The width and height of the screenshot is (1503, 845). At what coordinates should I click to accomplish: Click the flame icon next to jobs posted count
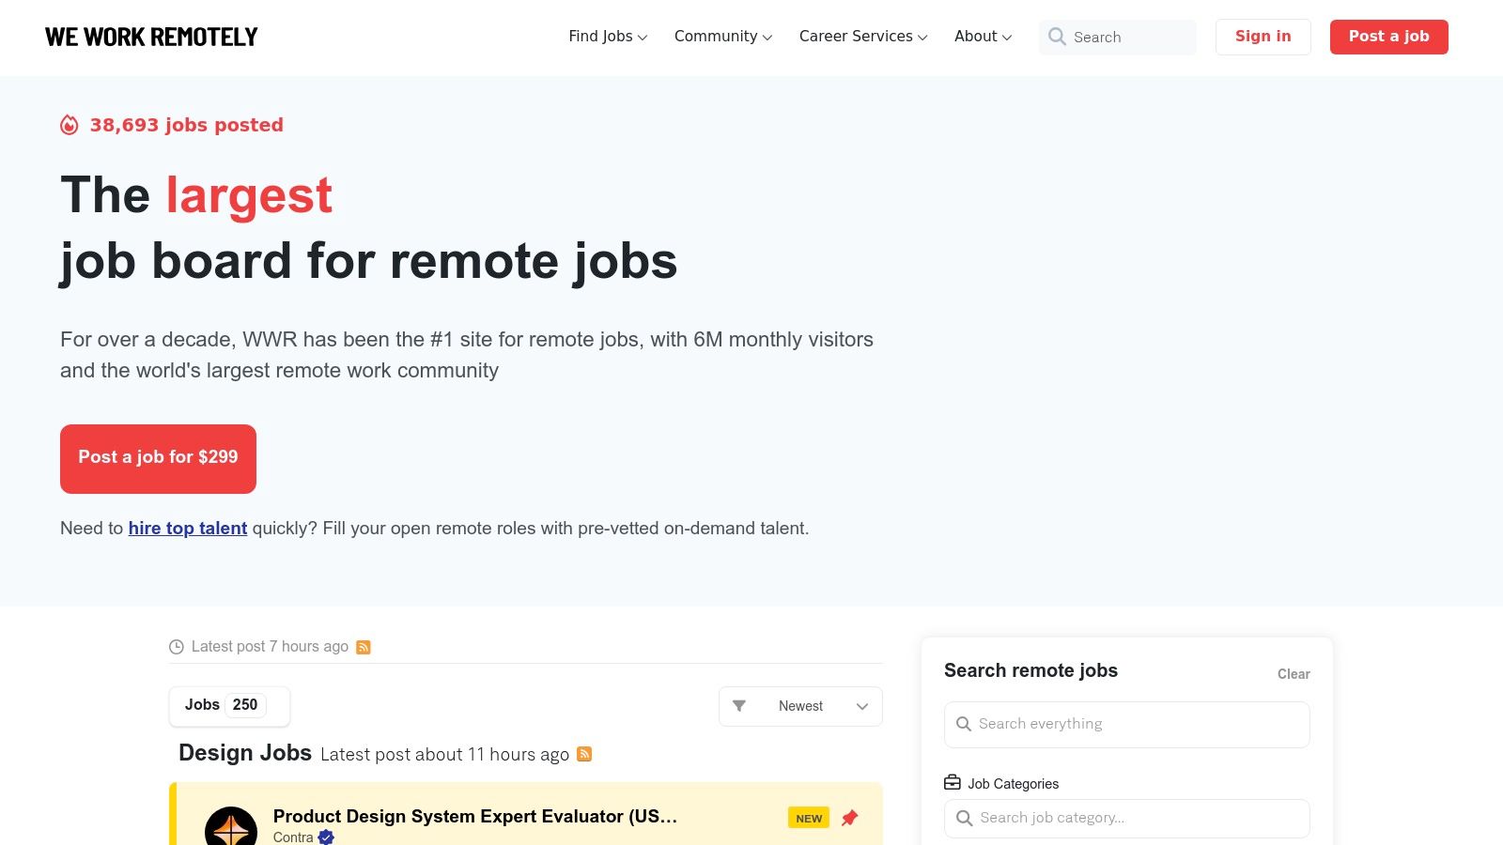click(x=69, y=124)
